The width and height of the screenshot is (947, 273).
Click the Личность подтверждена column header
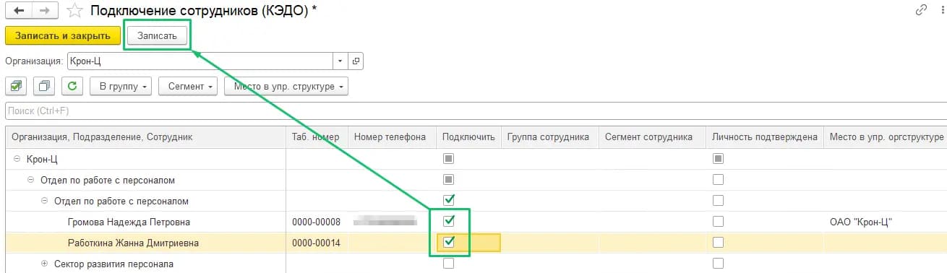coord(765,137)
